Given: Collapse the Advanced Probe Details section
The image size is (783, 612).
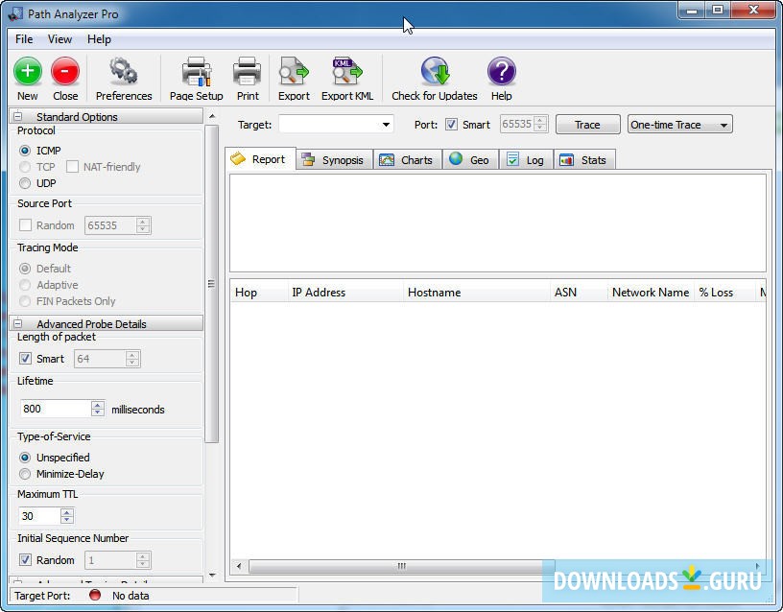Looking at the screenshot, I should (x=18, y=323).
